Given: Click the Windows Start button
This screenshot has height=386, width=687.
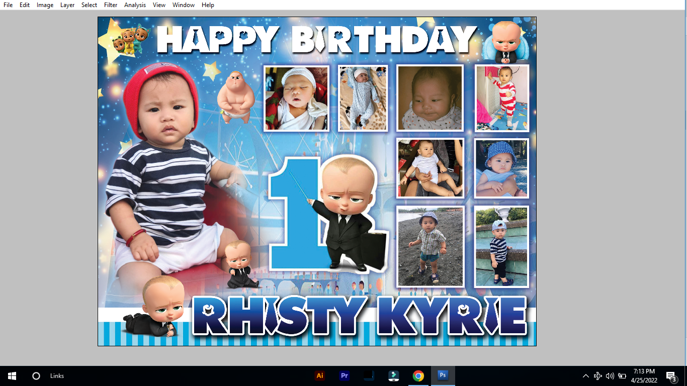Looking at the screenshot, I should [12, 376].
